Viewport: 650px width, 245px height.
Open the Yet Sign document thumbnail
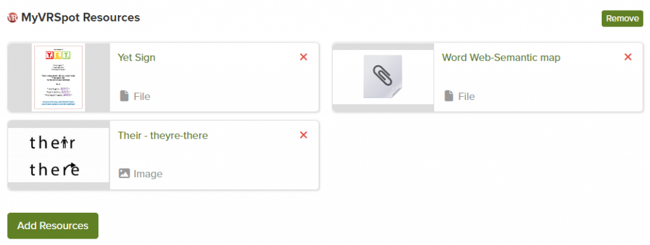[x=58, y=77]
